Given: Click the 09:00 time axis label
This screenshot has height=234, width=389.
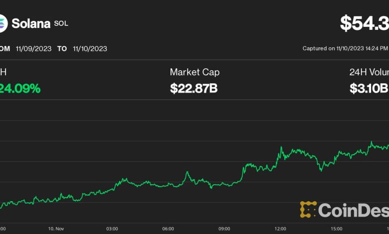Looking at the screenshot, I should [x=224, y=229].
